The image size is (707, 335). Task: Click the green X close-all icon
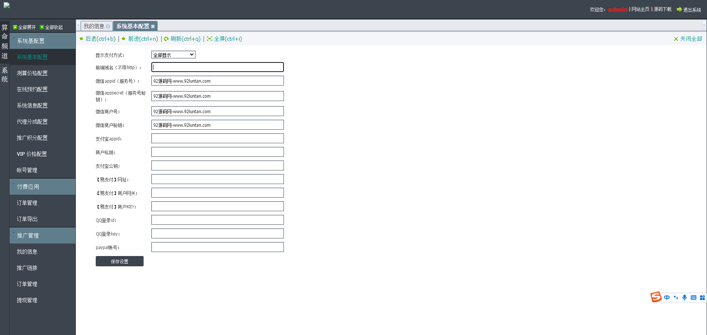pos(676,39)
